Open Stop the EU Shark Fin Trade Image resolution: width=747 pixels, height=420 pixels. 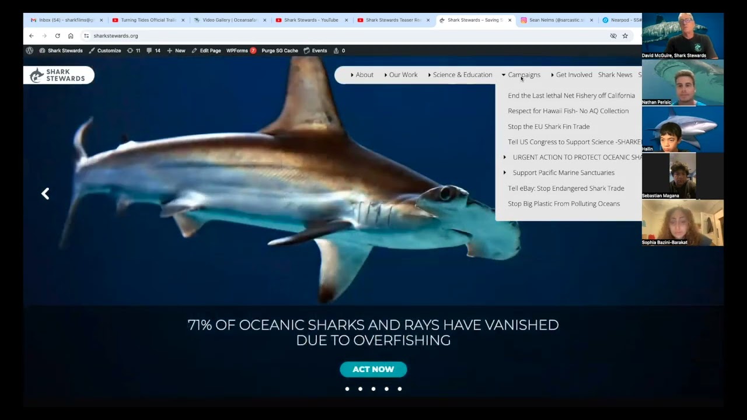point(549,127)
